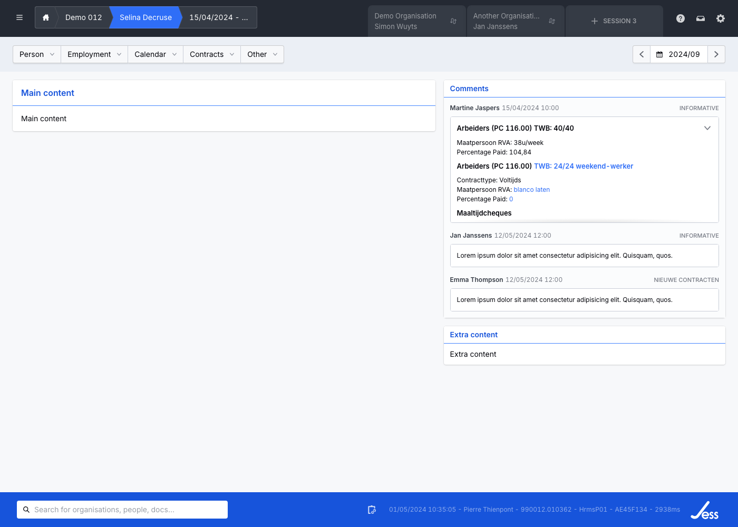Image resolution: width=738 pixels, height=527 pixels.
Task: Open the 2024/09 period picker
Action: (678, 54)
